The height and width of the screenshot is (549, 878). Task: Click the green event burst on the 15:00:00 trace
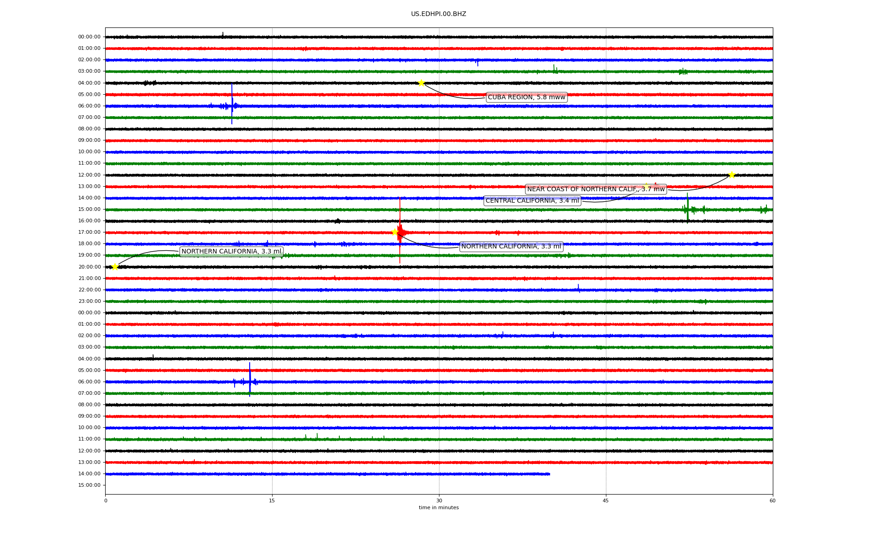click(687, 209)
